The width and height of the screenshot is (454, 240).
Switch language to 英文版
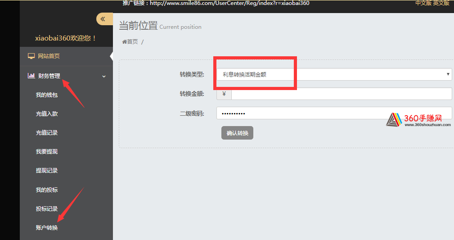pyautogui.click(x=441, y=3)
